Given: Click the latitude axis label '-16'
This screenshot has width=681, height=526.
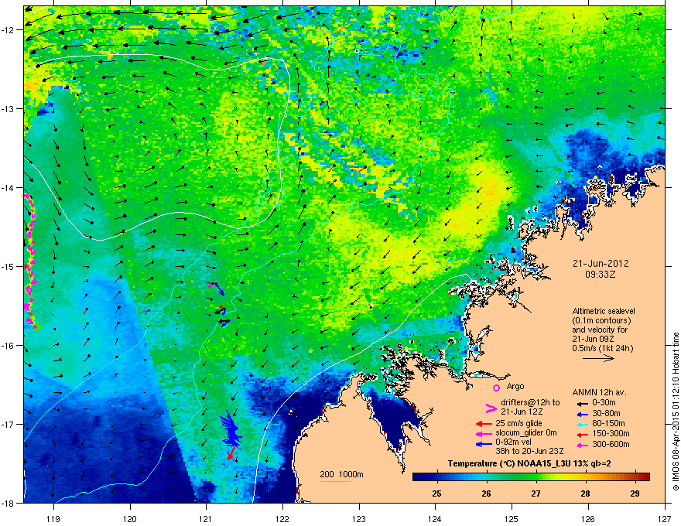Looking at the screenshot, I should [9, 346].
